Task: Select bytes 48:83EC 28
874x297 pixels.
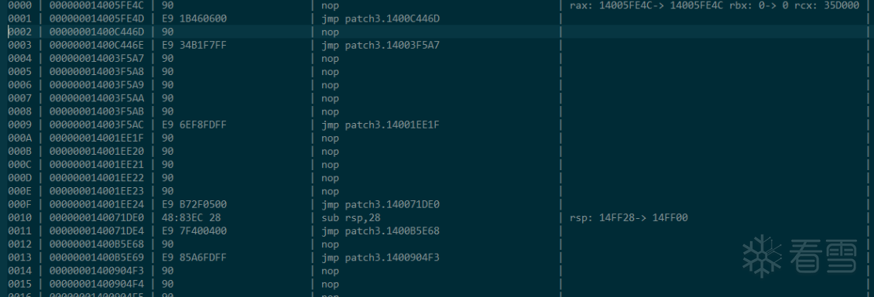Action: pyautogui.click(x=191, y=218)
